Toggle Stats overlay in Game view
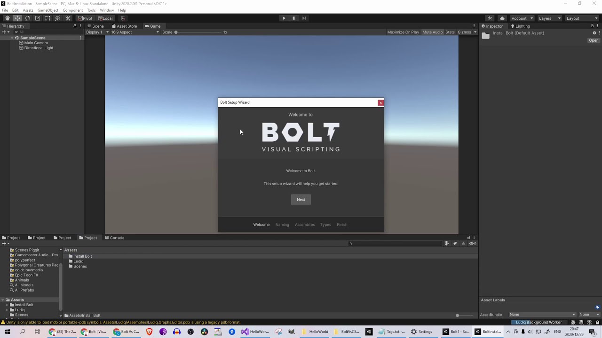The height and width of the screenshot is (338, 602). click(x=450, y=32)
